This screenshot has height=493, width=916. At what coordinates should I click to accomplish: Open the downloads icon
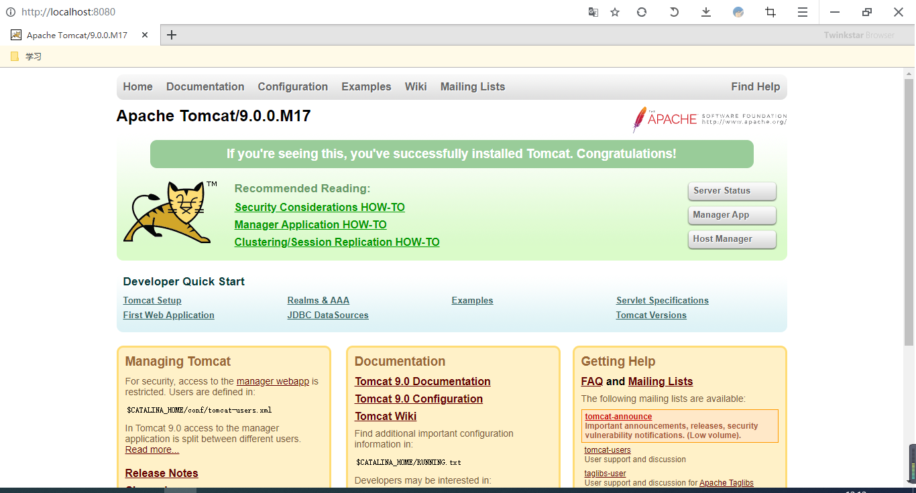pyautogui.click(x=706, y=12)
